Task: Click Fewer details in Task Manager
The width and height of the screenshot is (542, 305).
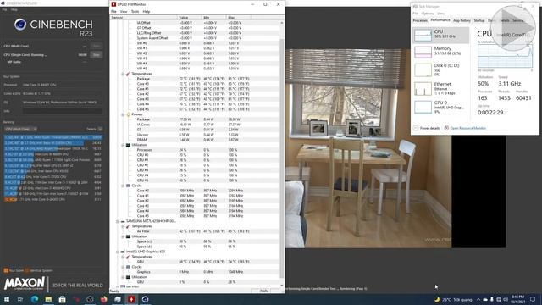Action: 427,128
